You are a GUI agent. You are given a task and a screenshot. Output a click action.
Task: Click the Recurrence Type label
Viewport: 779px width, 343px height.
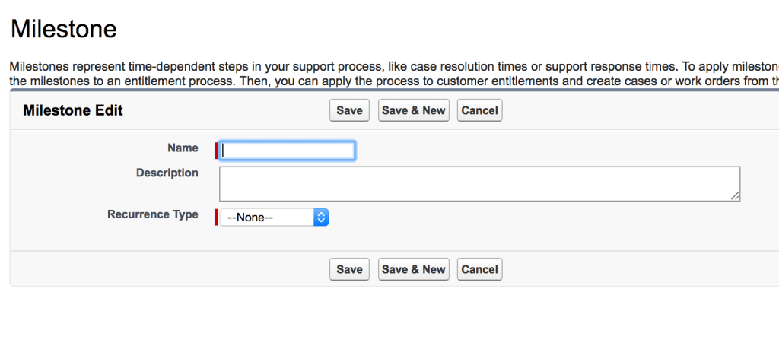point(153,214)
